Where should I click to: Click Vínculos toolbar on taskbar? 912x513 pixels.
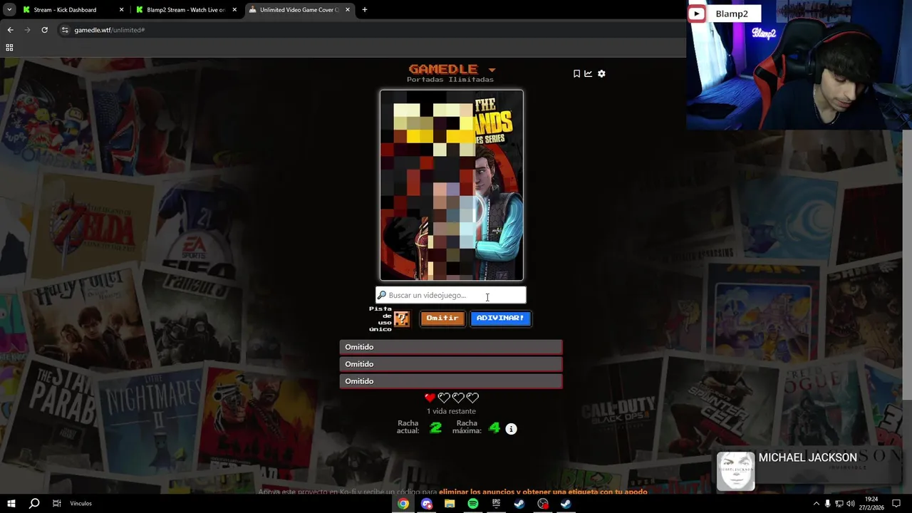click(x=81, y=504)
